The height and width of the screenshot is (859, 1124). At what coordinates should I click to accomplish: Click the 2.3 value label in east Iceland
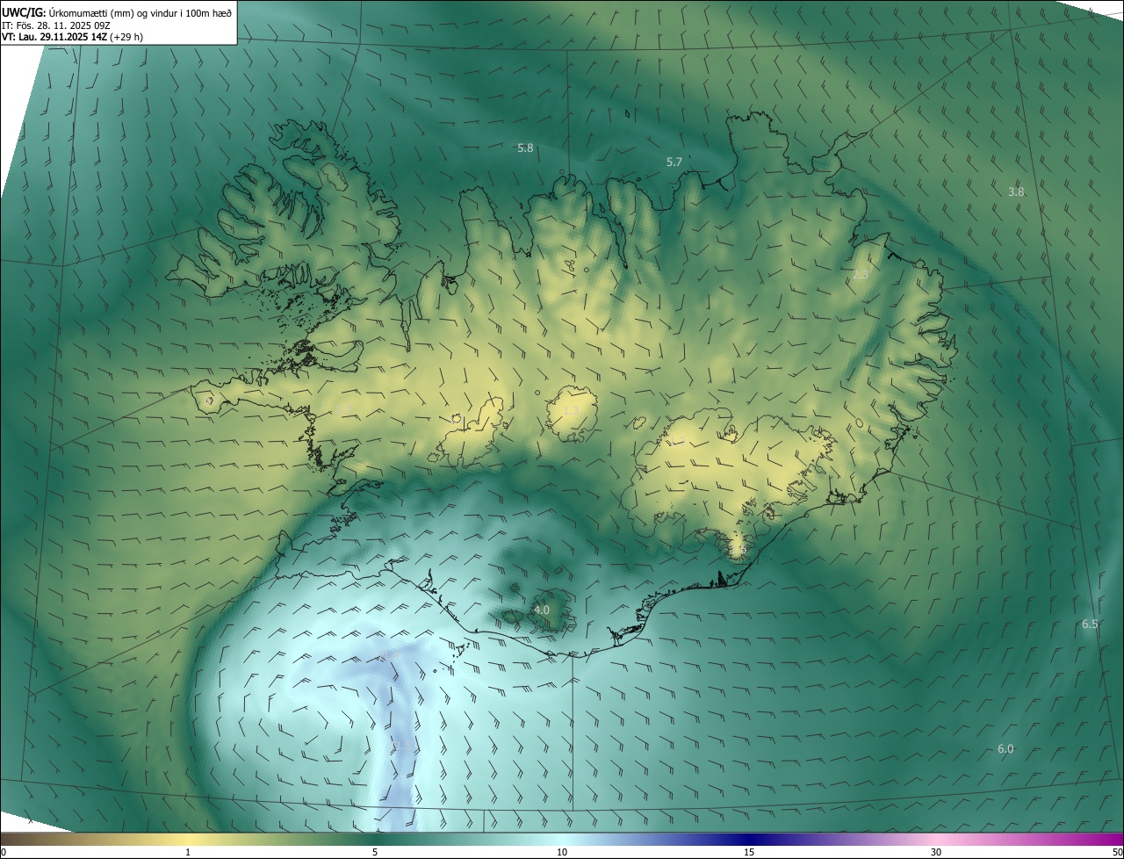[861, 275]
